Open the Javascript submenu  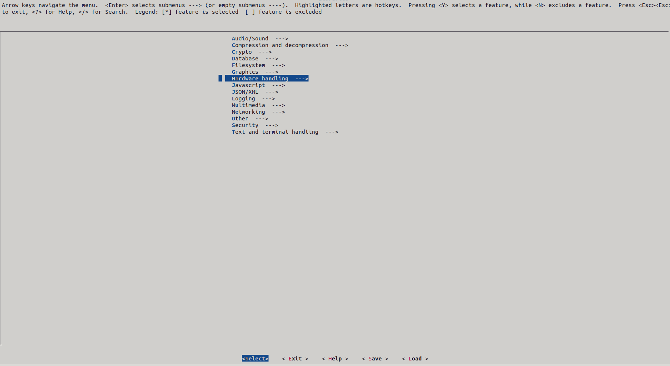(x=249, y=85)
